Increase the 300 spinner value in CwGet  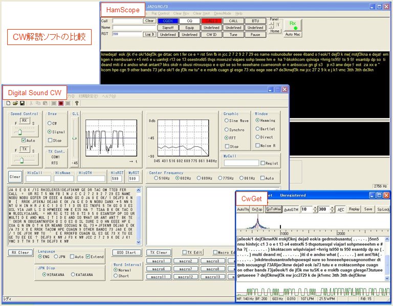[332, 208]
